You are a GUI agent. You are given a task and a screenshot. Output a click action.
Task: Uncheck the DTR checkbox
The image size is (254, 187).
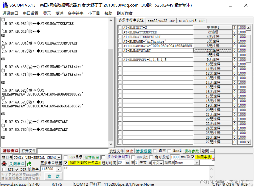click(16, 169)
